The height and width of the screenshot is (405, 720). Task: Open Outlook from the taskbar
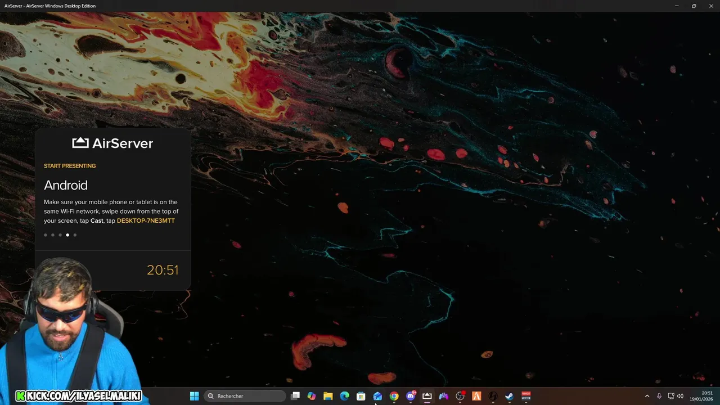(377, 396)
